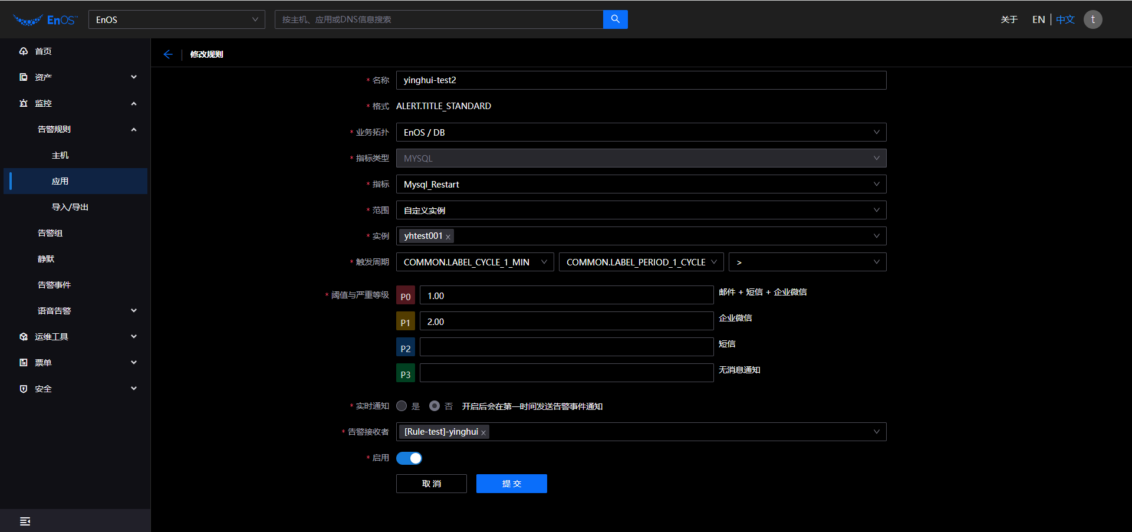Viewport: 1132px width, 532px height.
Task: Open the user avatar menu
Action: (x=1092, y=19)
